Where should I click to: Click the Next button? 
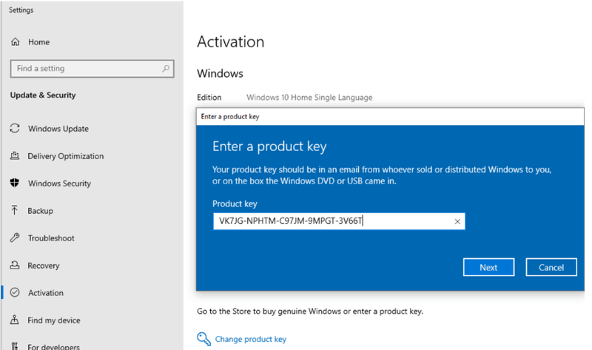pyautogui.click(x=488, y=267)
